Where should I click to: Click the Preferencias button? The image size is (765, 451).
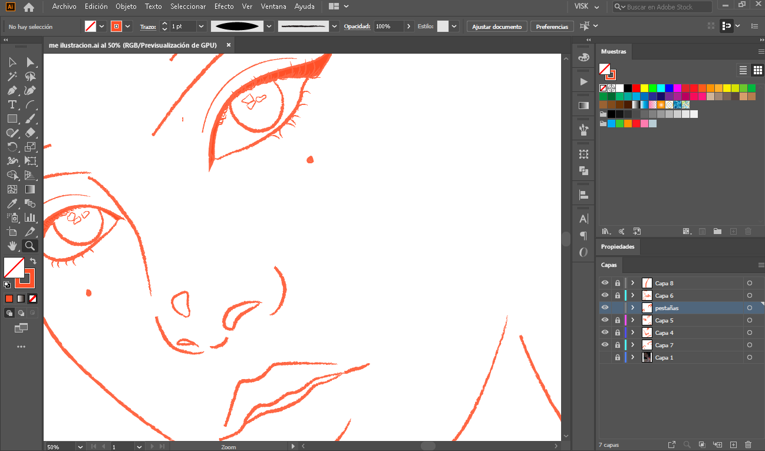point(552,27)
